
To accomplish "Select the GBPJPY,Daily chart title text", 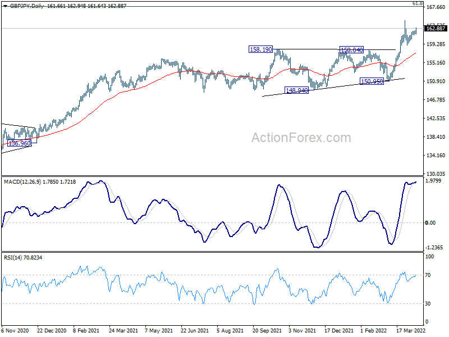I will coord(27,6).
